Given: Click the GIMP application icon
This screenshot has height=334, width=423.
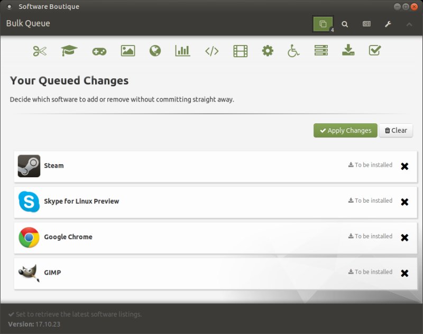Looking at the screenshot, I should (x=29, y=273).
